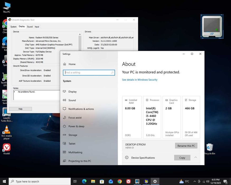Select the 'Radeon RX550/550 Series' name text
The width and height of the screenshot is (231, 185).
point(47,38)
